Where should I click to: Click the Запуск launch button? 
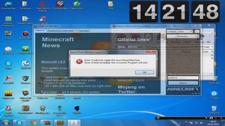coord(183,83)
